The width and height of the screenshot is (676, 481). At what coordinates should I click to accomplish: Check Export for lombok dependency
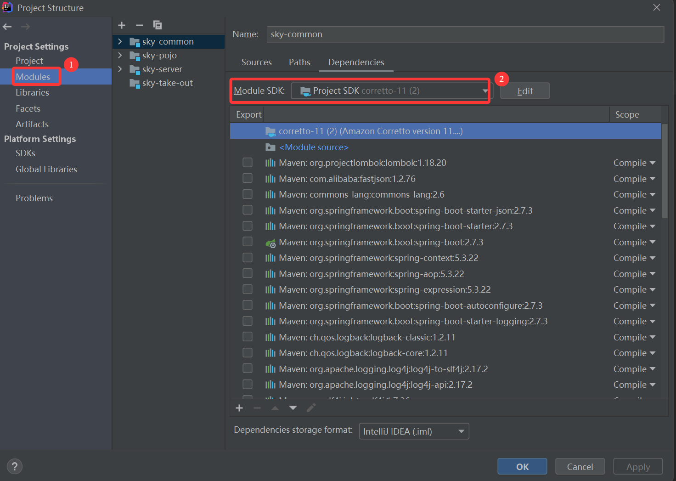coord(248,162)
